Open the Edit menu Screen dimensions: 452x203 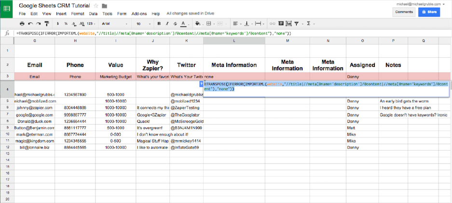click(34, 13)
